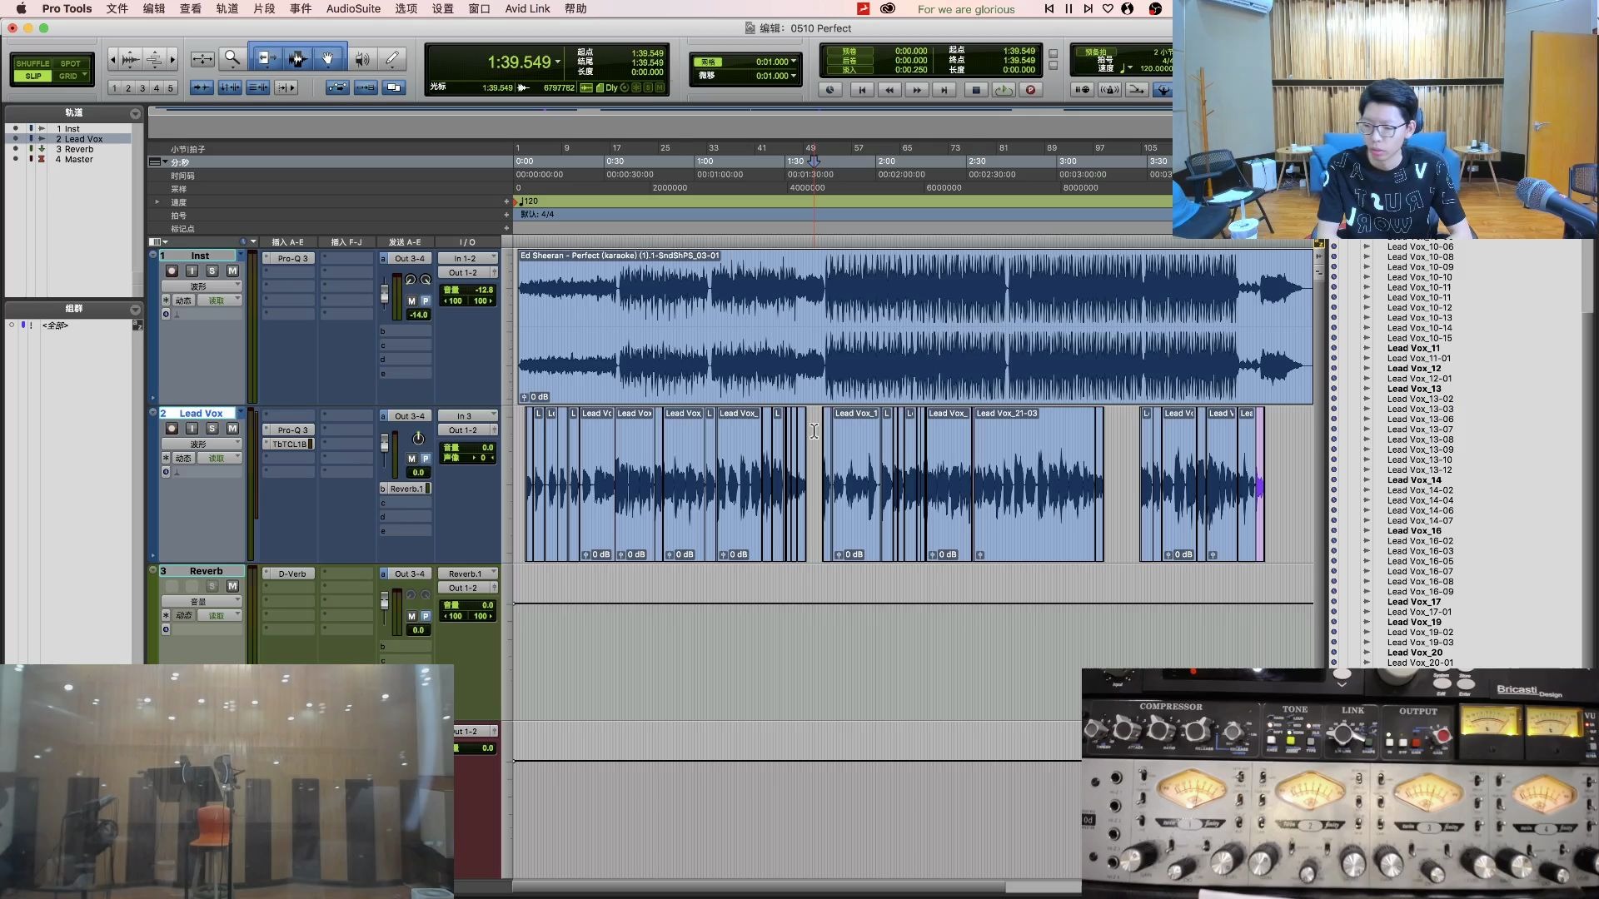Select the Trim tool
Viewport: 1599px width, 899px height.
266,58
